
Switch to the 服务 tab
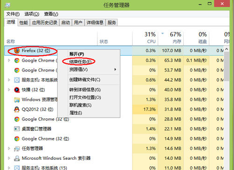112,23
